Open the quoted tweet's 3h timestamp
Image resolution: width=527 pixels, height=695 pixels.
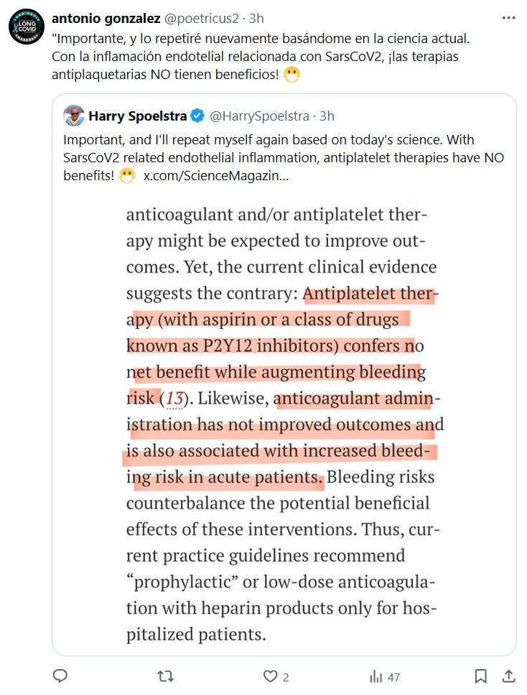[x=327, y=116]
